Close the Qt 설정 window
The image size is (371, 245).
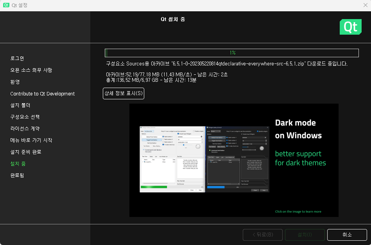pyautogui.click(x=365, y=5)
